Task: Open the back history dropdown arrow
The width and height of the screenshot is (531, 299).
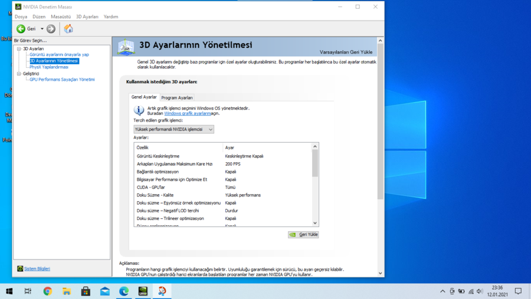Action: click(42, 29)
